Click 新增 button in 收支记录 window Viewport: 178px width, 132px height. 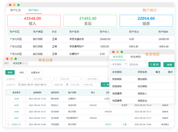tap(10, 72)
